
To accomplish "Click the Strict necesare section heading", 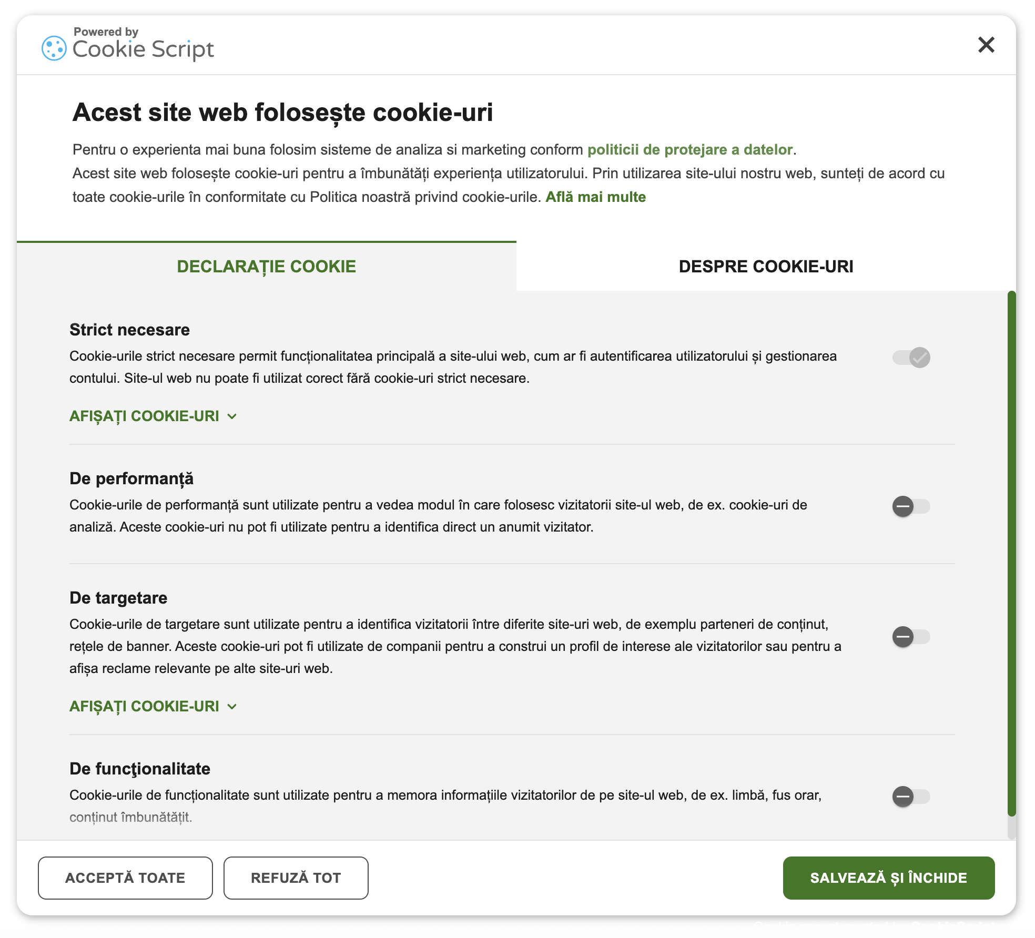I will pos(129,330).
